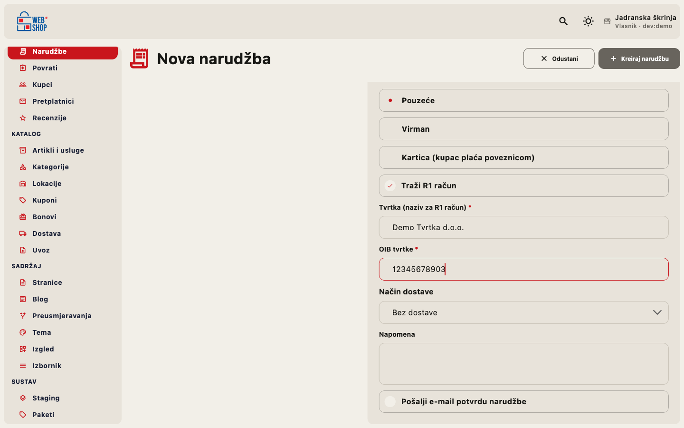Open the Blog section
Image resolution: width=684 pixels, height=428 pixels.
click(x=63, y=299)
